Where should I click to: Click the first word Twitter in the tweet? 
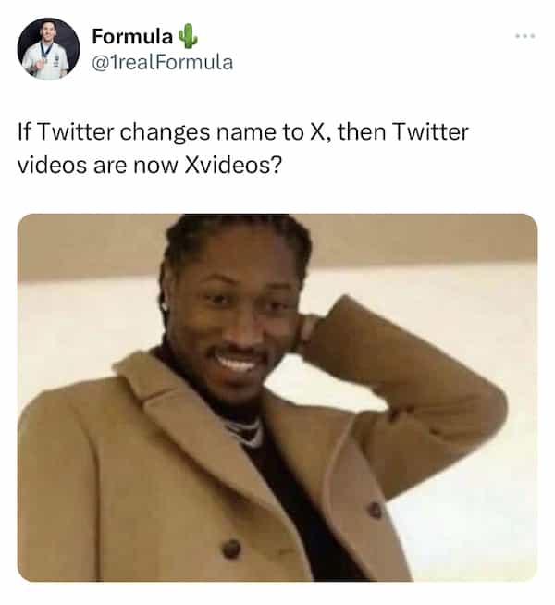(76, 132)
